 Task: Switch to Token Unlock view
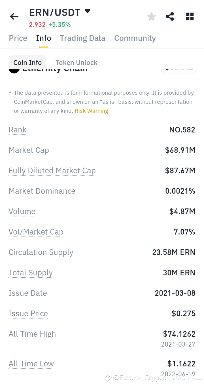coord(76,62)
